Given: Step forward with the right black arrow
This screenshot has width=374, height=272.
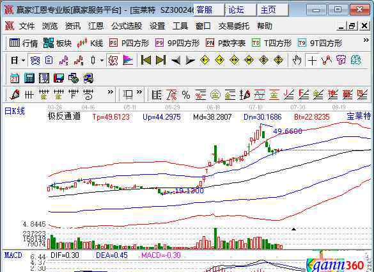Looking at the screenshot, I should point(190,60).
